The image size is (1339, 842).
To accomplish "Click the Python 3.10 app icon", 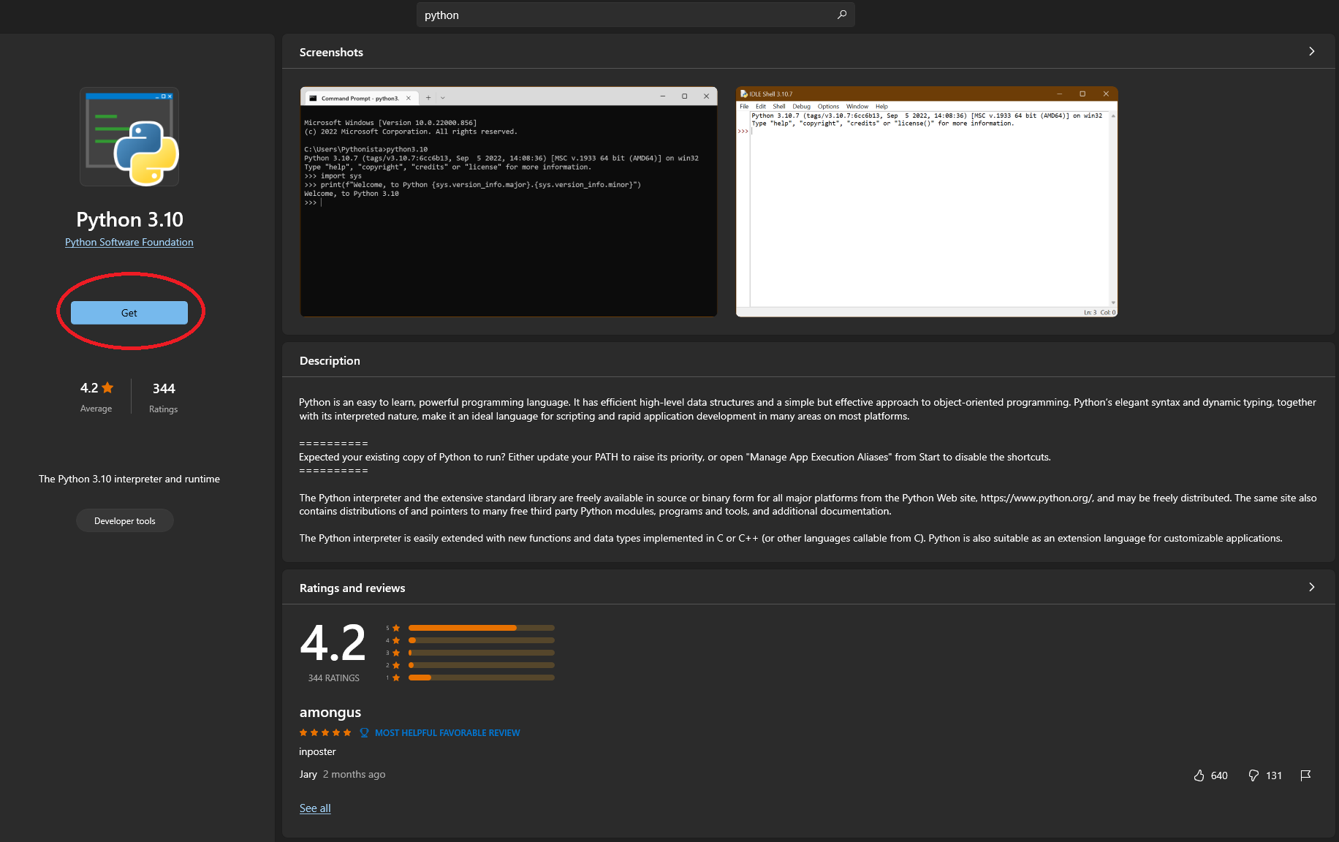I will pyautogui.click(x=129, y=137).
